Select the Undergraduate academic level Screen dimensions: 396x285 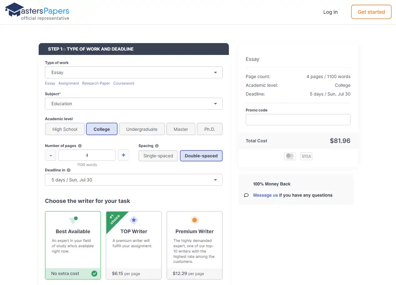coord(142,129)
